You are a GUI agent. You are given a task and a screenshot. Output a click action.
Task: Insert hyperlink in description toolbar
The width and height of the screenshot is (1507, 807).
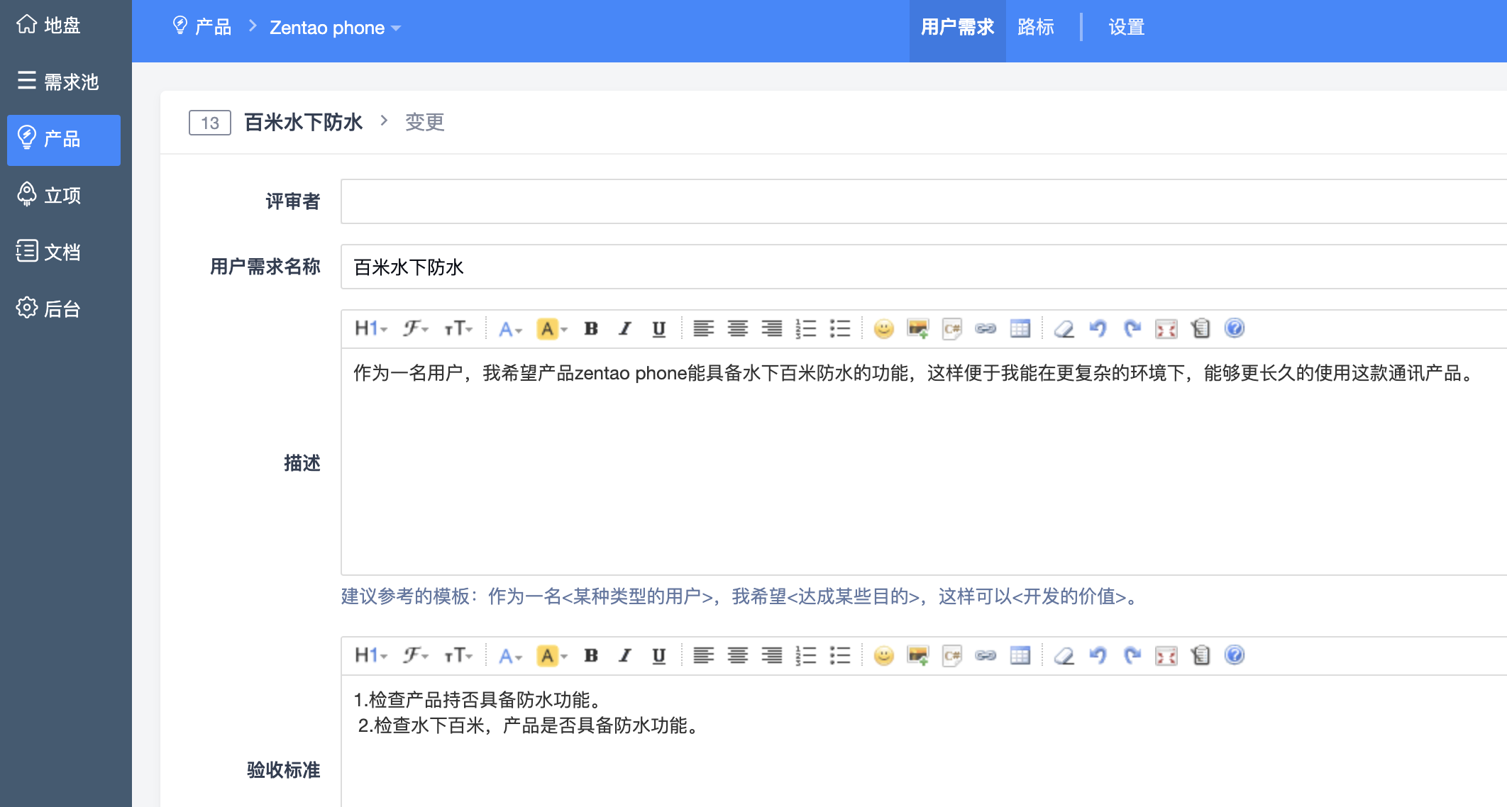click(x=986, y=328)
